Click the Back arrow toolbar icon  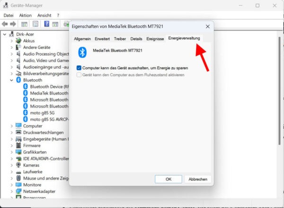[x=5, y=24]
